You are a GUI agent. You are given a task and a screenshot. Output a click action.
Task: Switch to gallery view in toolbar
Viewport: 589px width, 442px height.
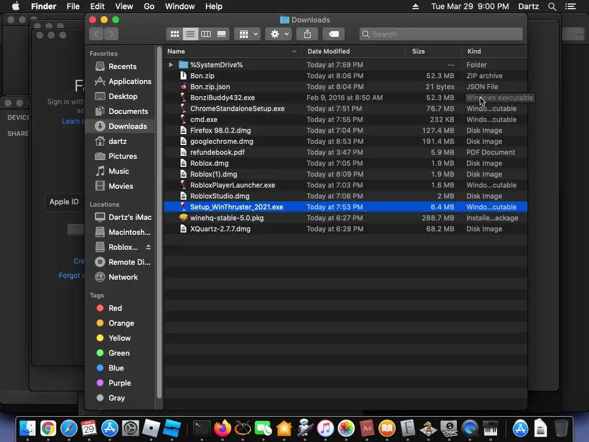coord(221,34)
